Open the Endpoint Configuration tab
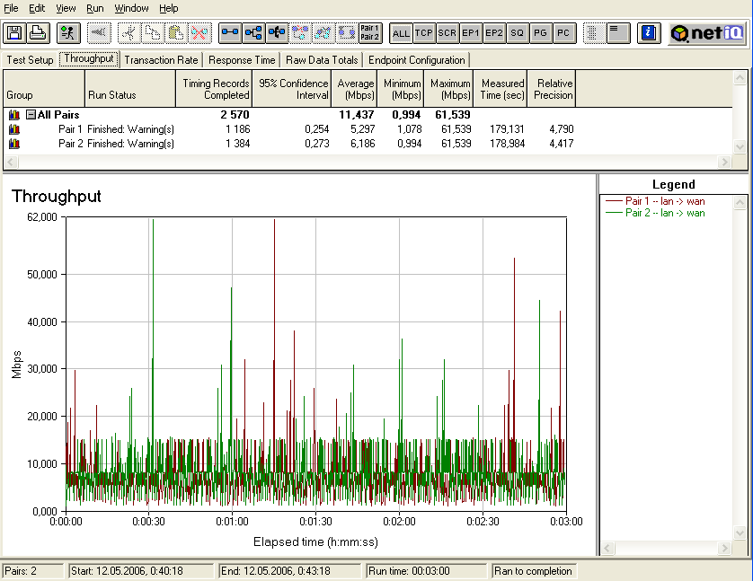Screen dimensions: 753x581 tap(417, 60)
